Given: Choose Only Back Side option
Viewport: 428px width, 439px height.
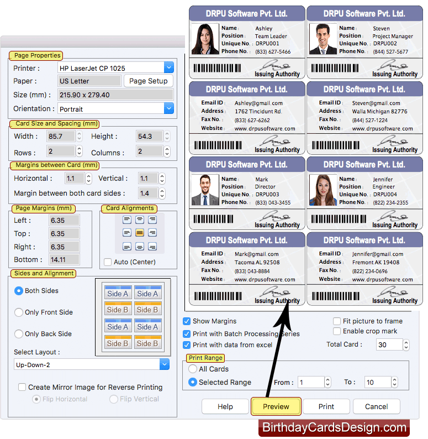Looking at the screenshot, I should [x=19, y=334].
